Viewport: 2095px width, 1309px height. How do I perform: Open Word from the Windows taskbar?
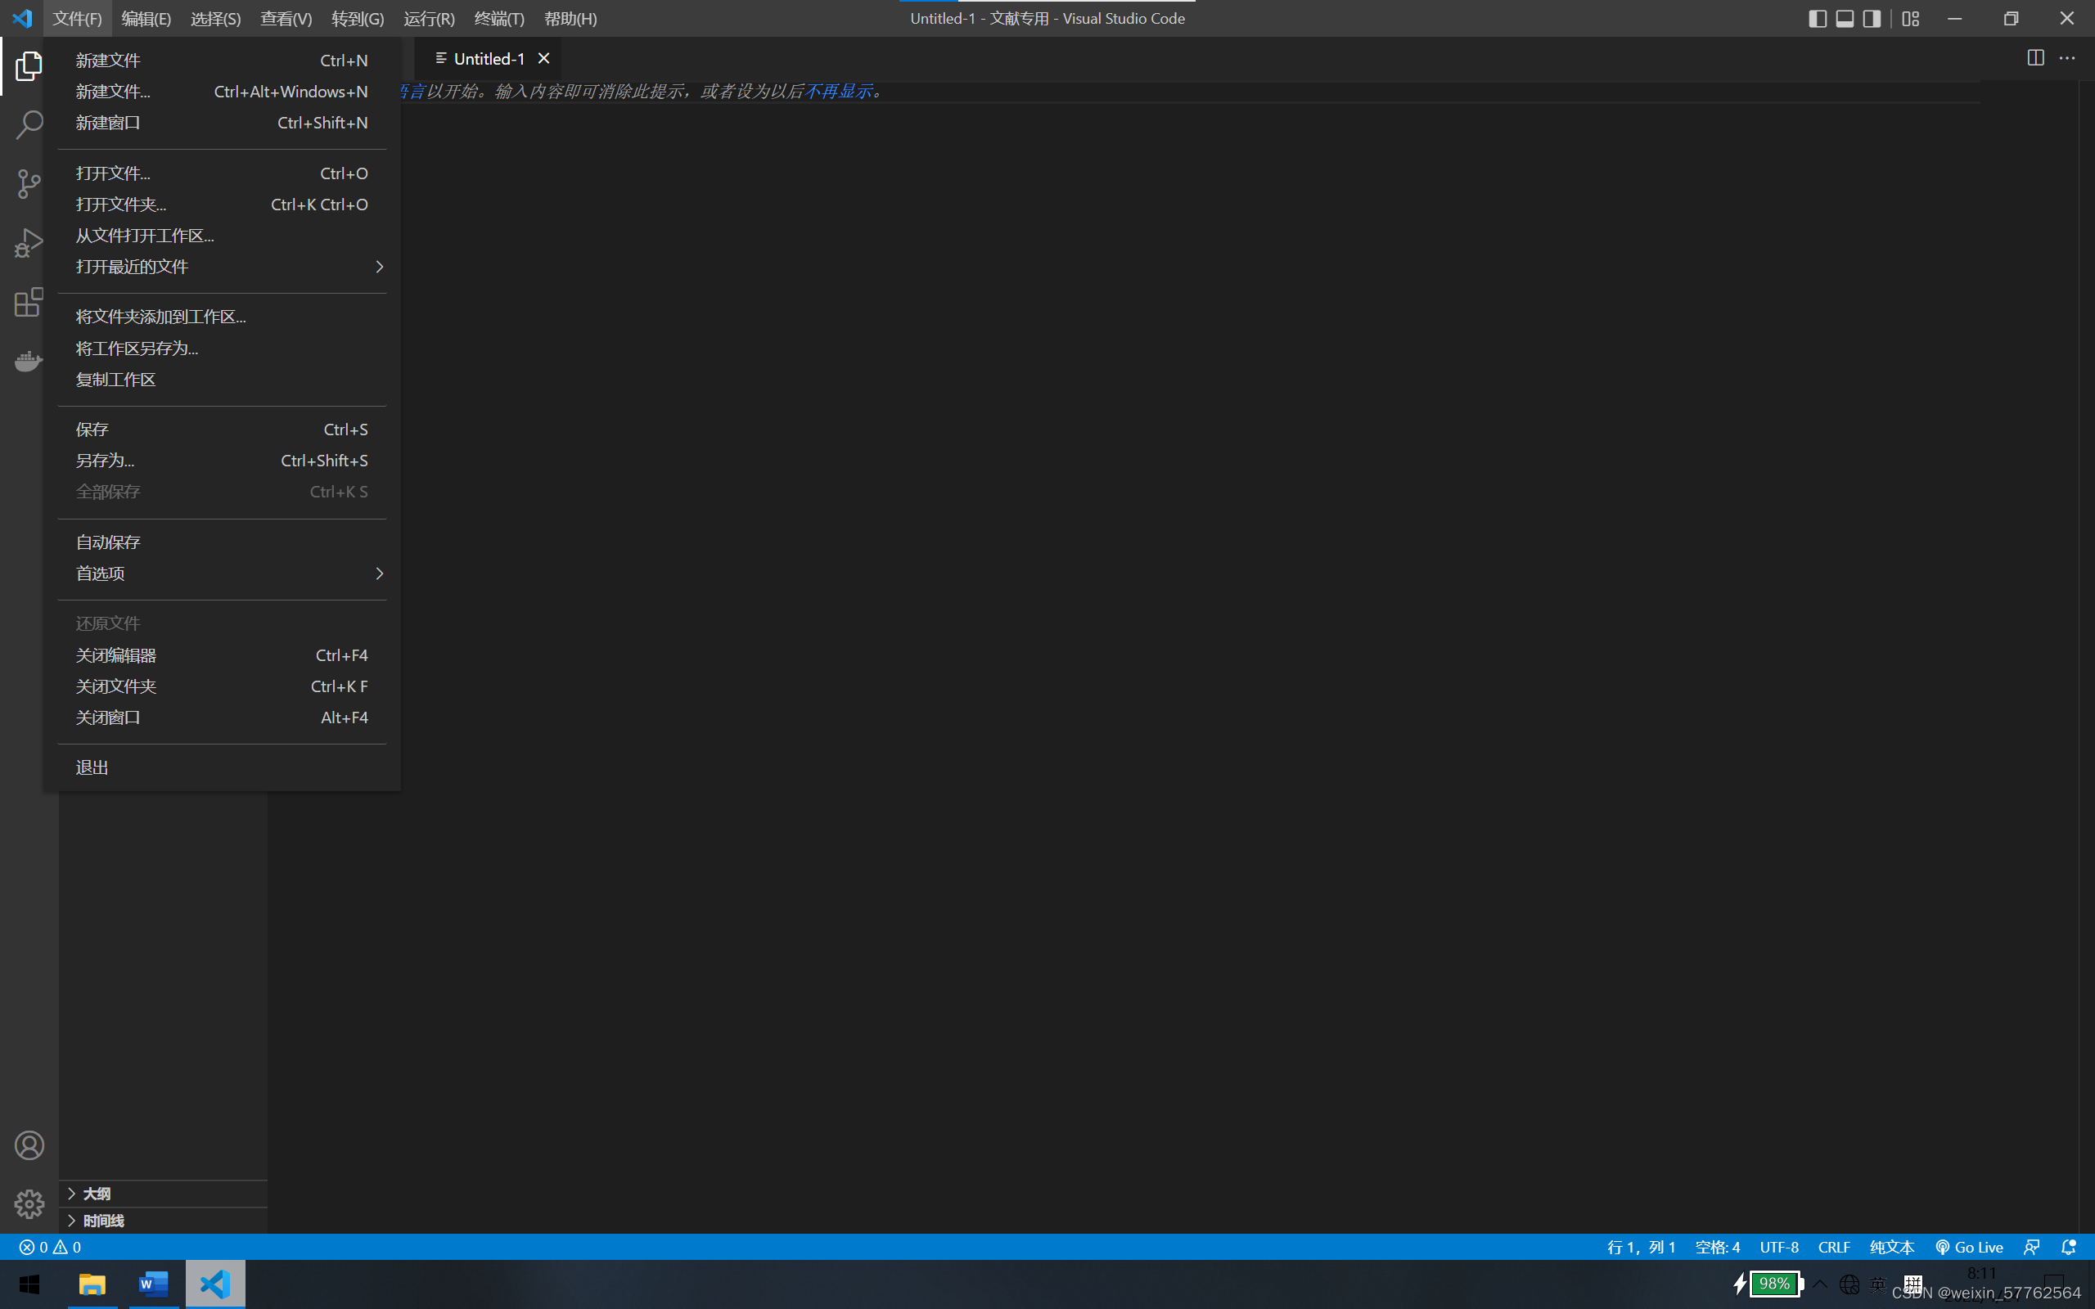tap(153, 1283)
